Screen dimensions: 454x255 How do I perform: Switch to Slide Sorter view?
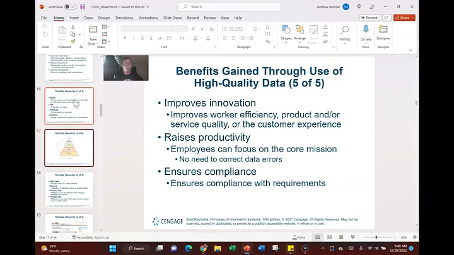coord(330,237)
